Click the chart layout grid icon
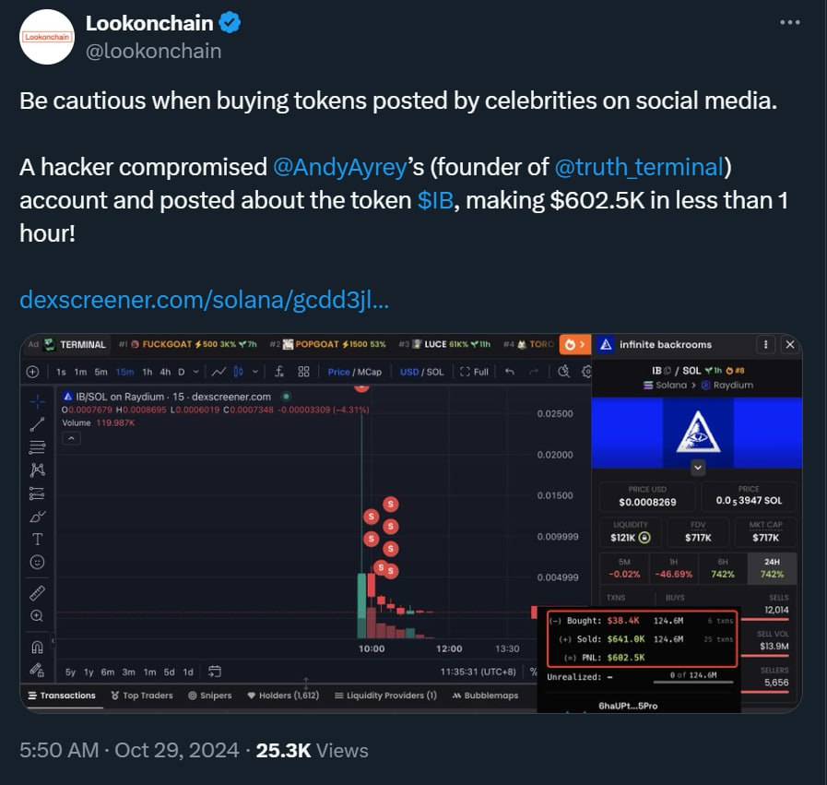 pos(303,372)
